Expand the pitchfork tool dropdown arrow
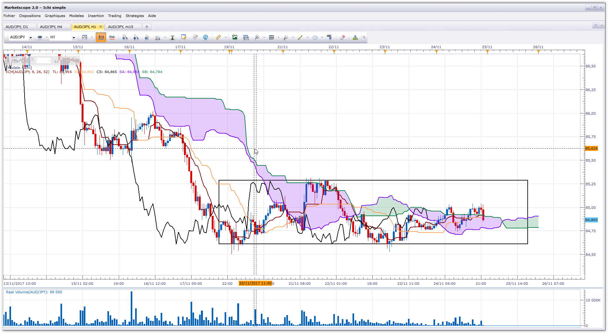Screen dimensions: 608x333 click(264, 37)
